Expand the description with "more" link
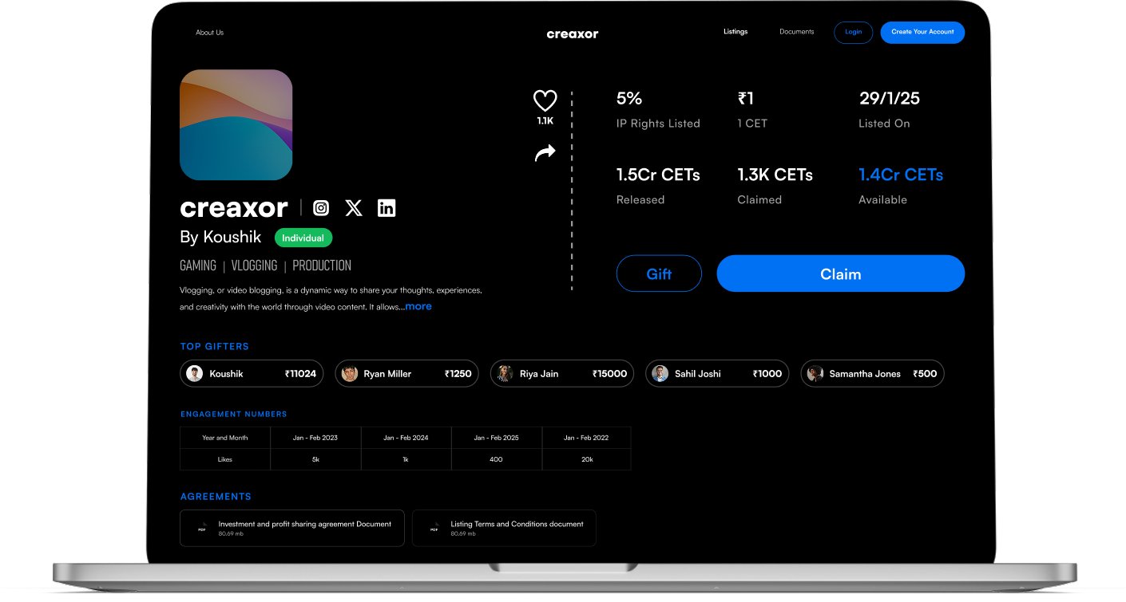This screenshot has height=602, width=1126. 418,306
